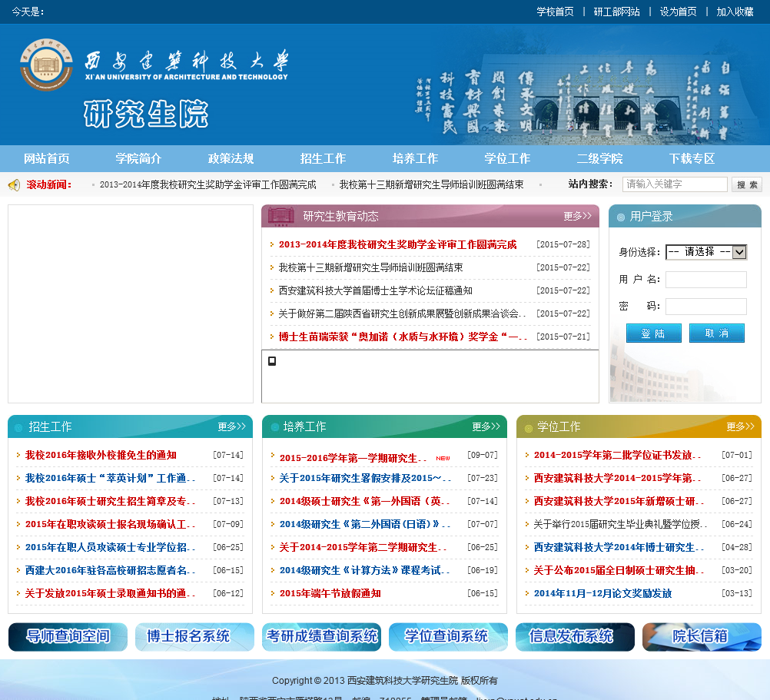Open 我校2016年硕士萃英计划 notice

point(110,478)
